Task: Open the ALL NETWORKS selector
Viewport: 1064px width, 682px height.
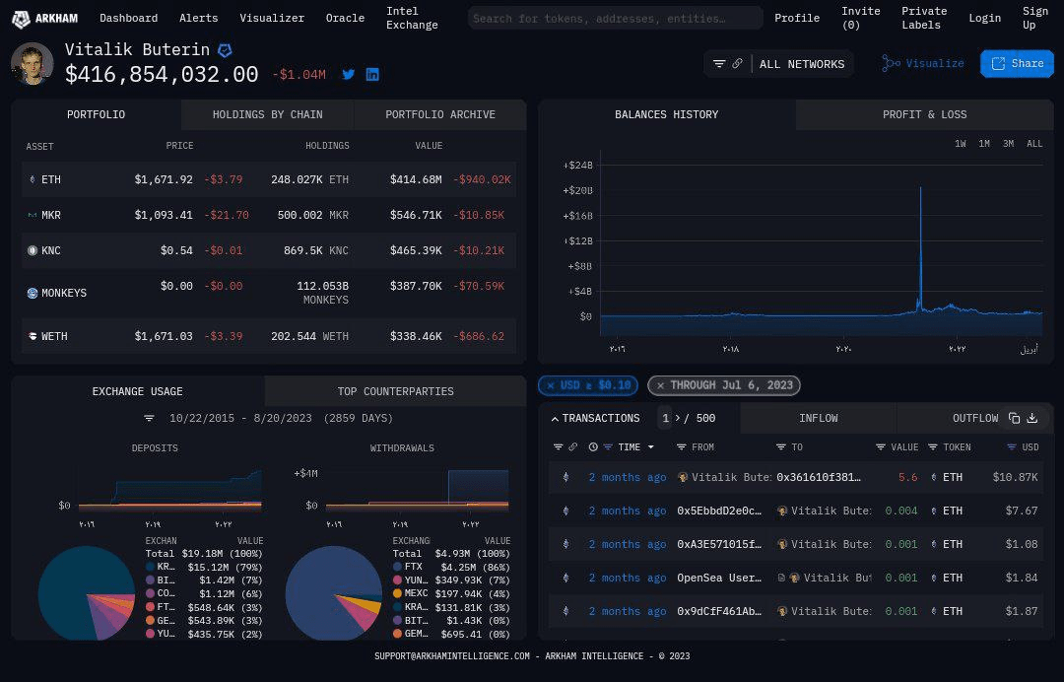Action: click(802, 64)
